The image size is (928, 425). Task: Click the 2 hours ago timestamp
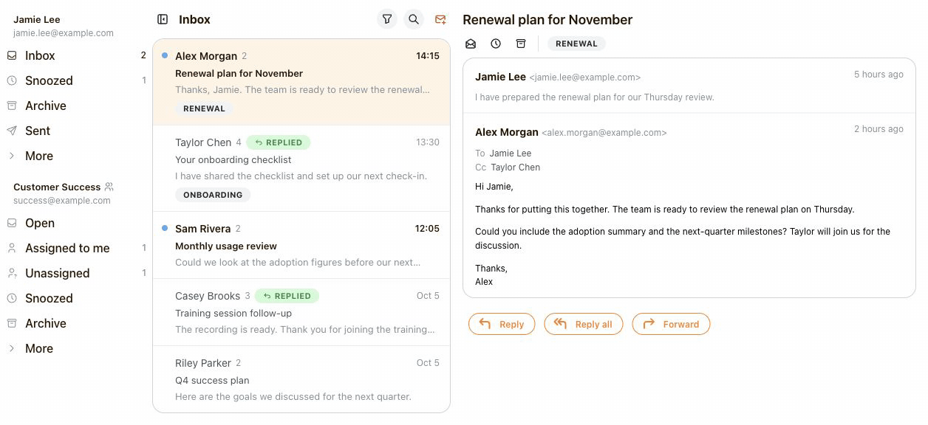[878, 129]
